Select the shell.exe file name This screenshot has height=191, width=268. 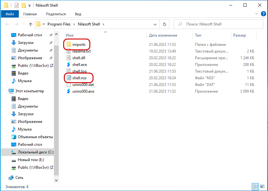point(79,64)
